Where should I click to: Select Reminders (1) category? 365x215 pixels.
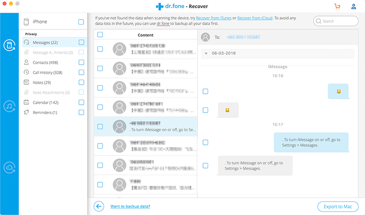(x=54, y=112)
